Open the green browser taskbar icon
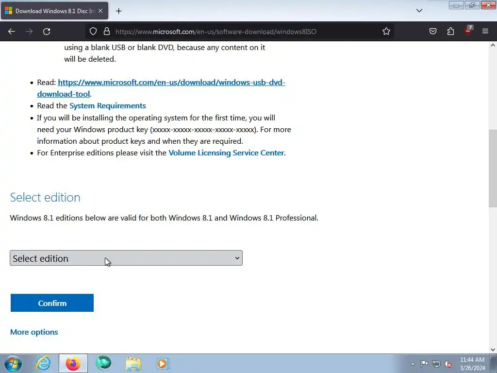 coord(103,363)
